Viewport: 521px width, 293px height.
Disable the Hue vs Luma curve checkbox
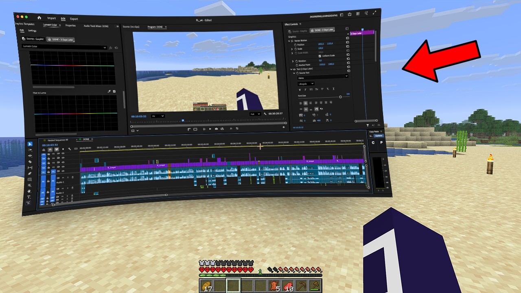114,92
